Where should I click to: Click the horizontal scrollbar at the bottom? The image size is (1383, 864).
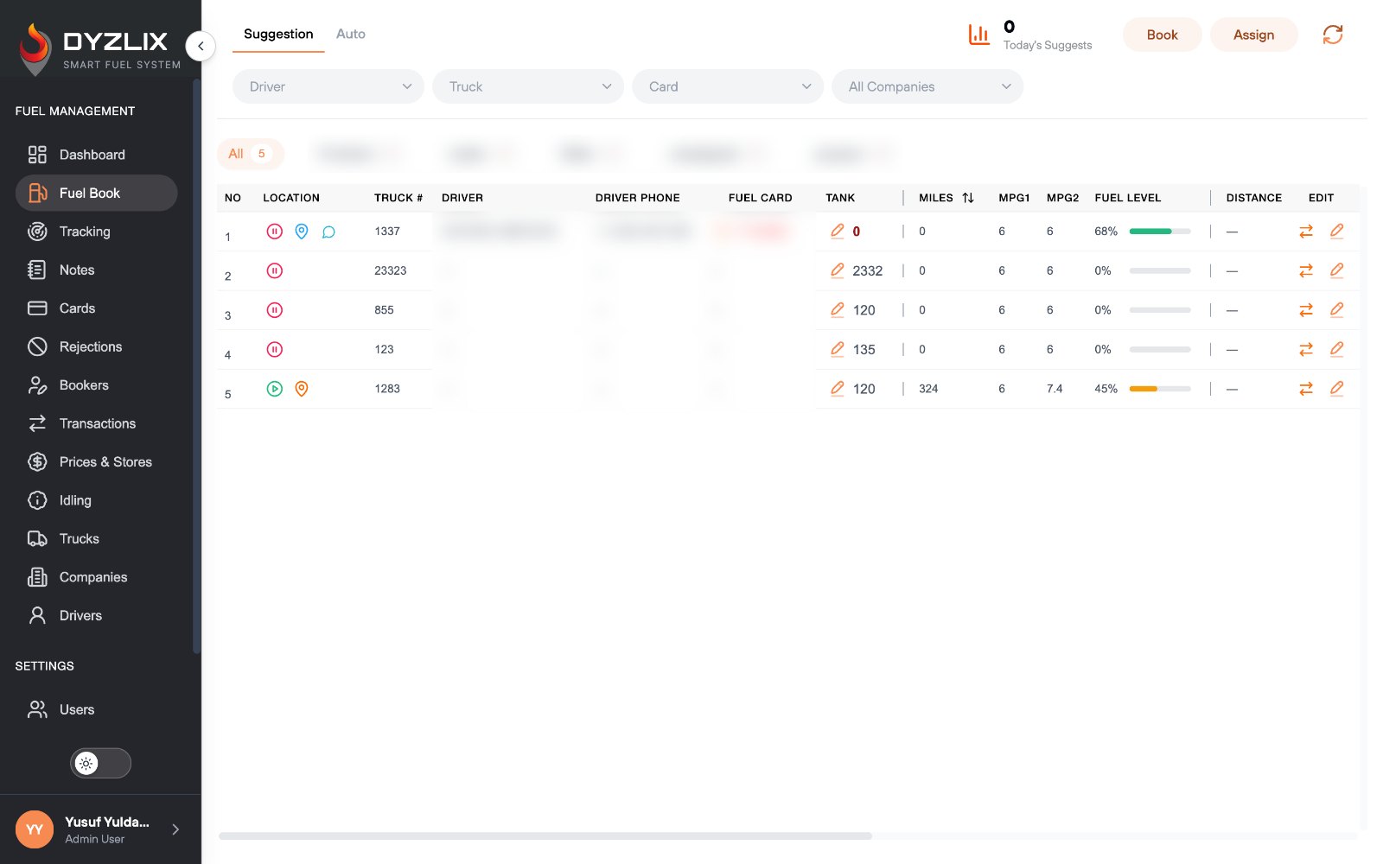click(x=545, y=835)
